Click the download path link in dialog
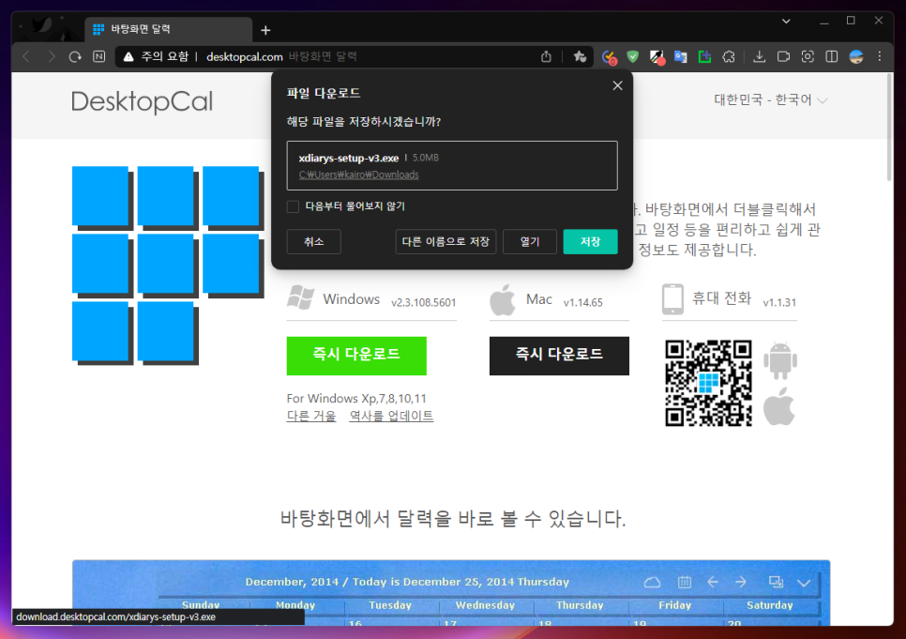Image resolution: width=906 pixels, height=639 pixels. click(359, 175)
